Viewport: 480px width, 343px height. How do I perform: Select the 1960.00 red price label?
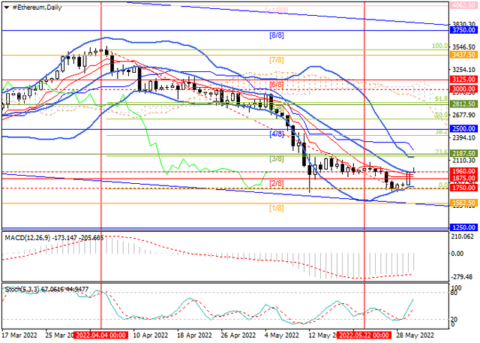tap(463, 171)
